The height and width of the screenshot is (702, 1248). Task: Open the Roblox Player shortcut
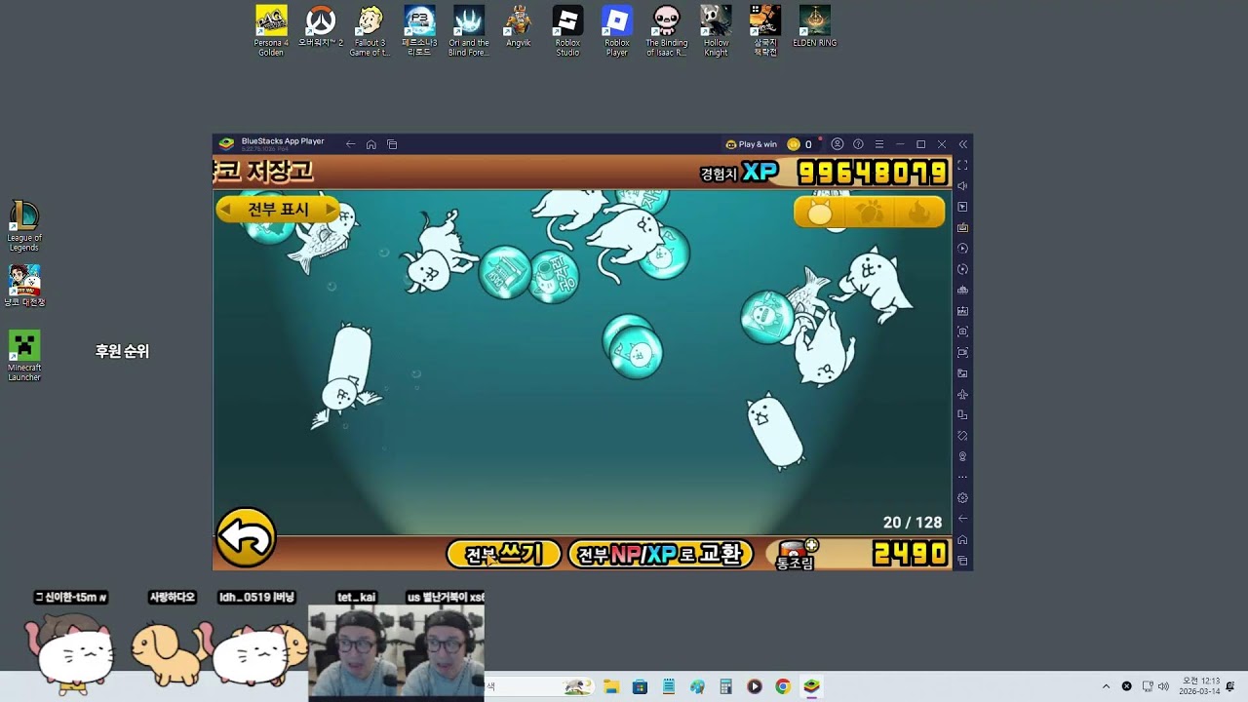[x=617, y=30]
